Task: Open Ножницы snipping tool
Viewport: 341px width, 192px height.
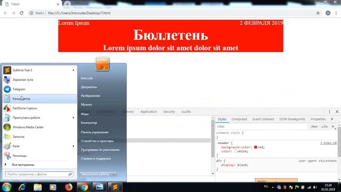Action: point(39,156)
